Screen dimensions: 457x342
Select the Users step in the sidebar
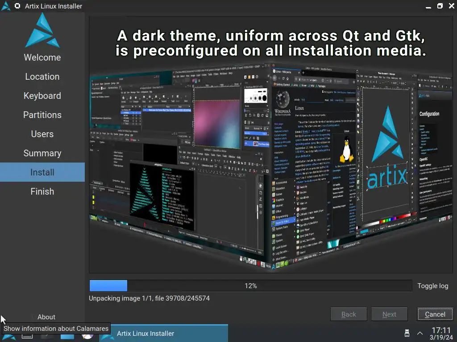tap(42, 134)
